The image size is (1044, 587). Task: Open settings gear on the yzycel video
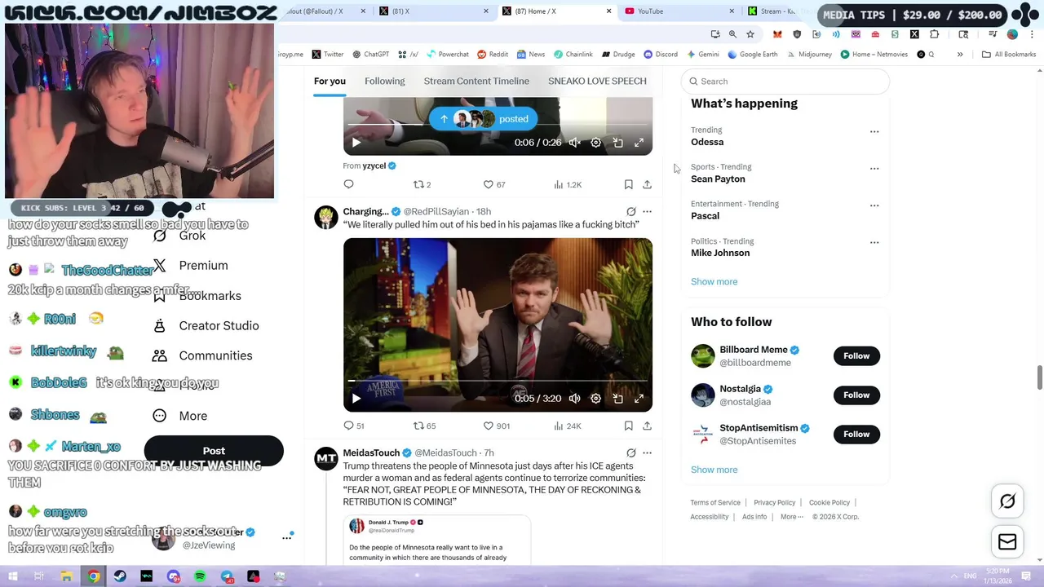[596, 143]
